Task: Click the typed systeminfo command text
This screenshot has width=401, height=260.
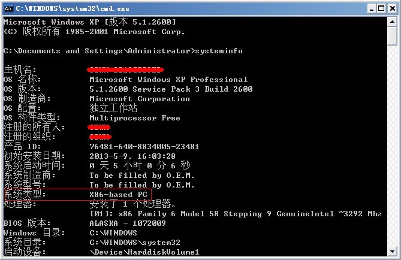Action: tap(219, 51)
